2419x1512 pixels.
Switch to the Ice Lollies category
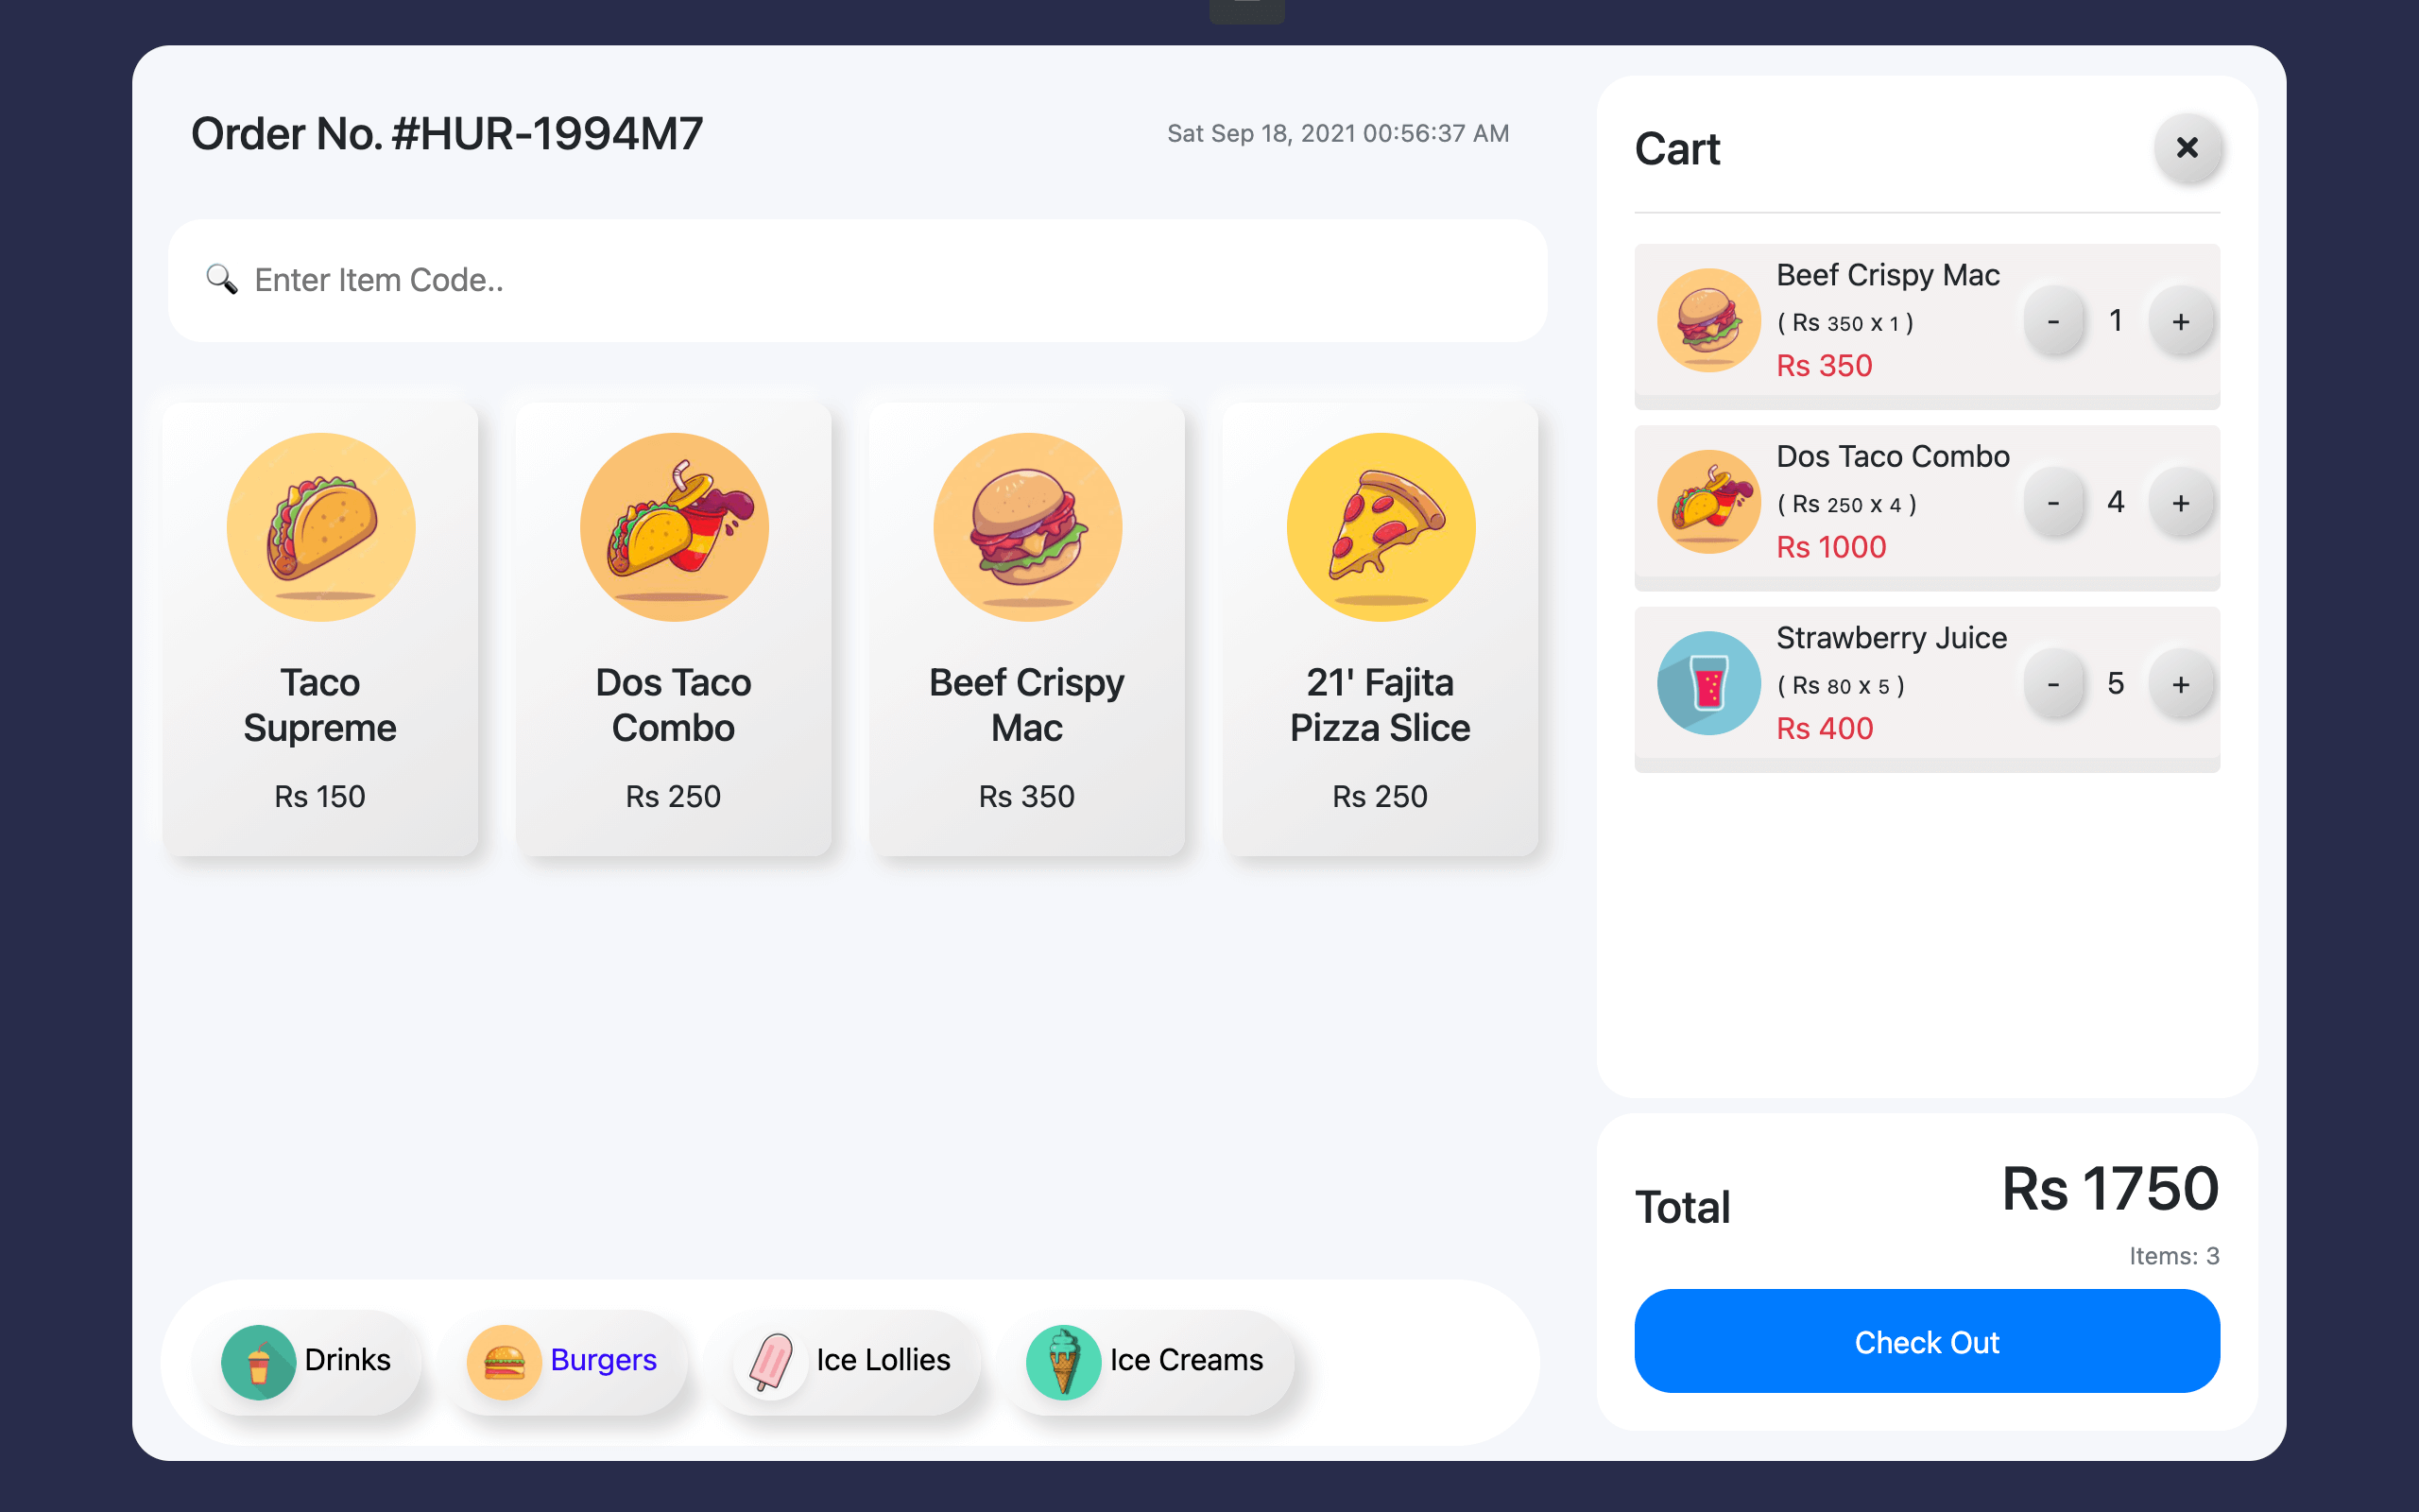pos(846,1361)
